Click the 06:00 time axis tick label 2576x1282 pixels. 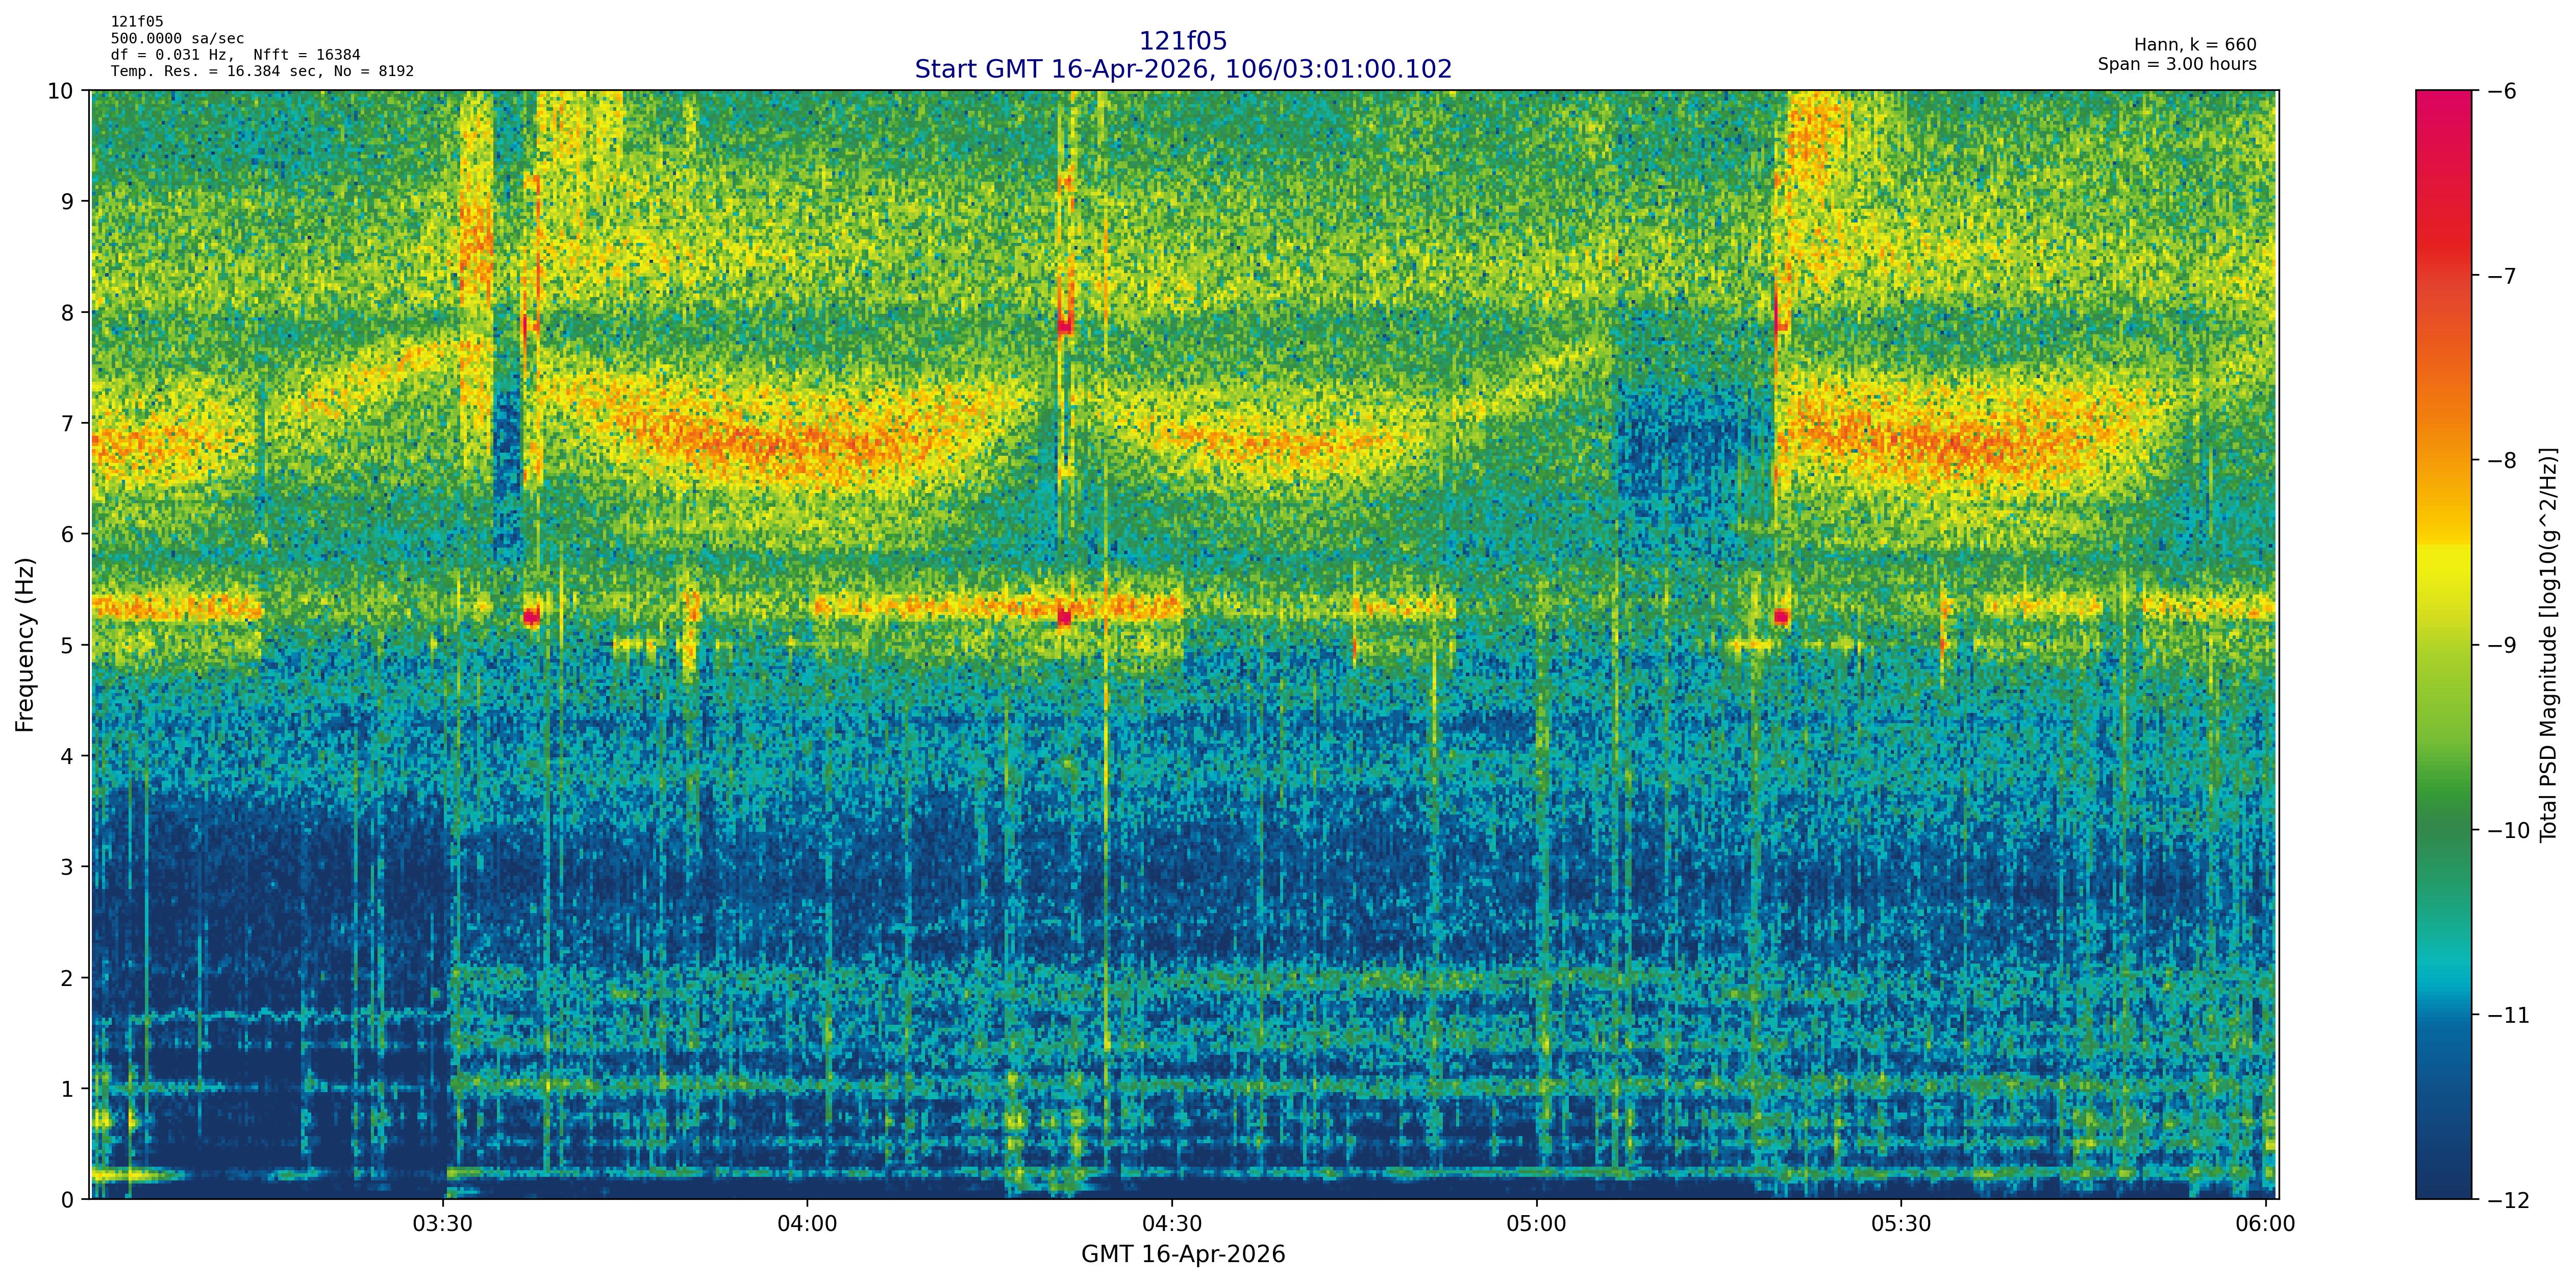click(x=2265, y=1225)
